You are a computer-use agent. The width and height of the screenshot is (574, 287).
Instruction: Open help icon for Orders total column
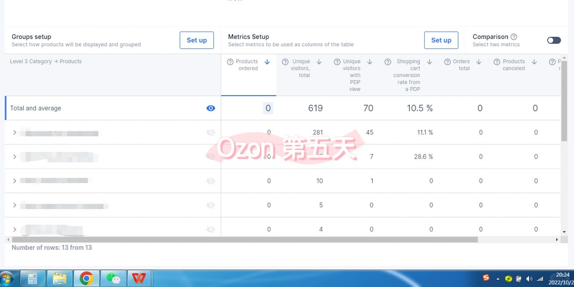coord(448,62)
